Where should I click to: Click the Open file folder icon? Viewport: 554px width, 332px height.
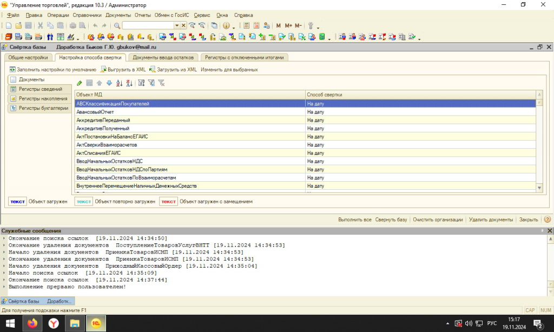[18, 25]
